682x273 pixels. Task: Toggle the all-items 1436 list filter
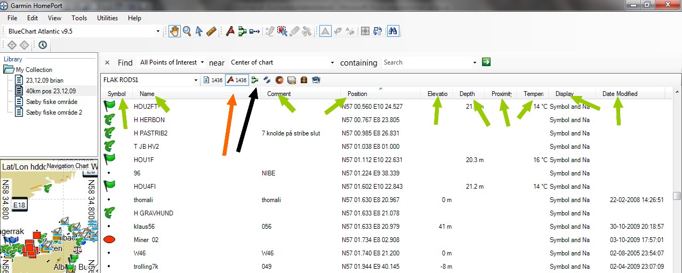pyautogui.click(x=213, y=80)
